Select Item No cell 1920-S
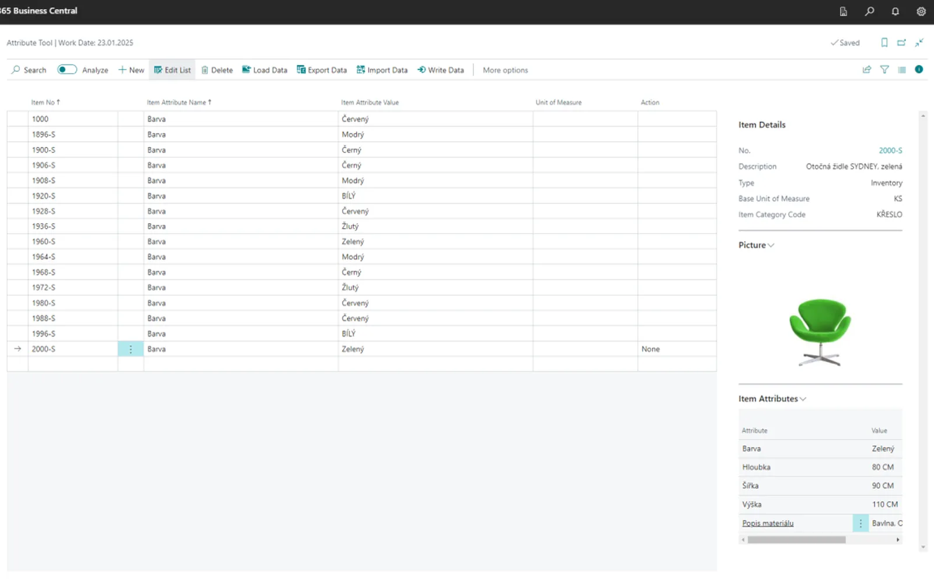The width and height of the screenshot is (934, 584). pos(73,196)
